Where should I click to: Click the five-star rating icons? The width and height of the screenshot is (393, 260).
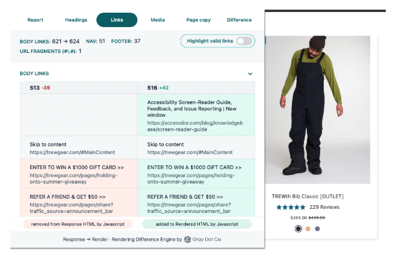tap(291, 207)
